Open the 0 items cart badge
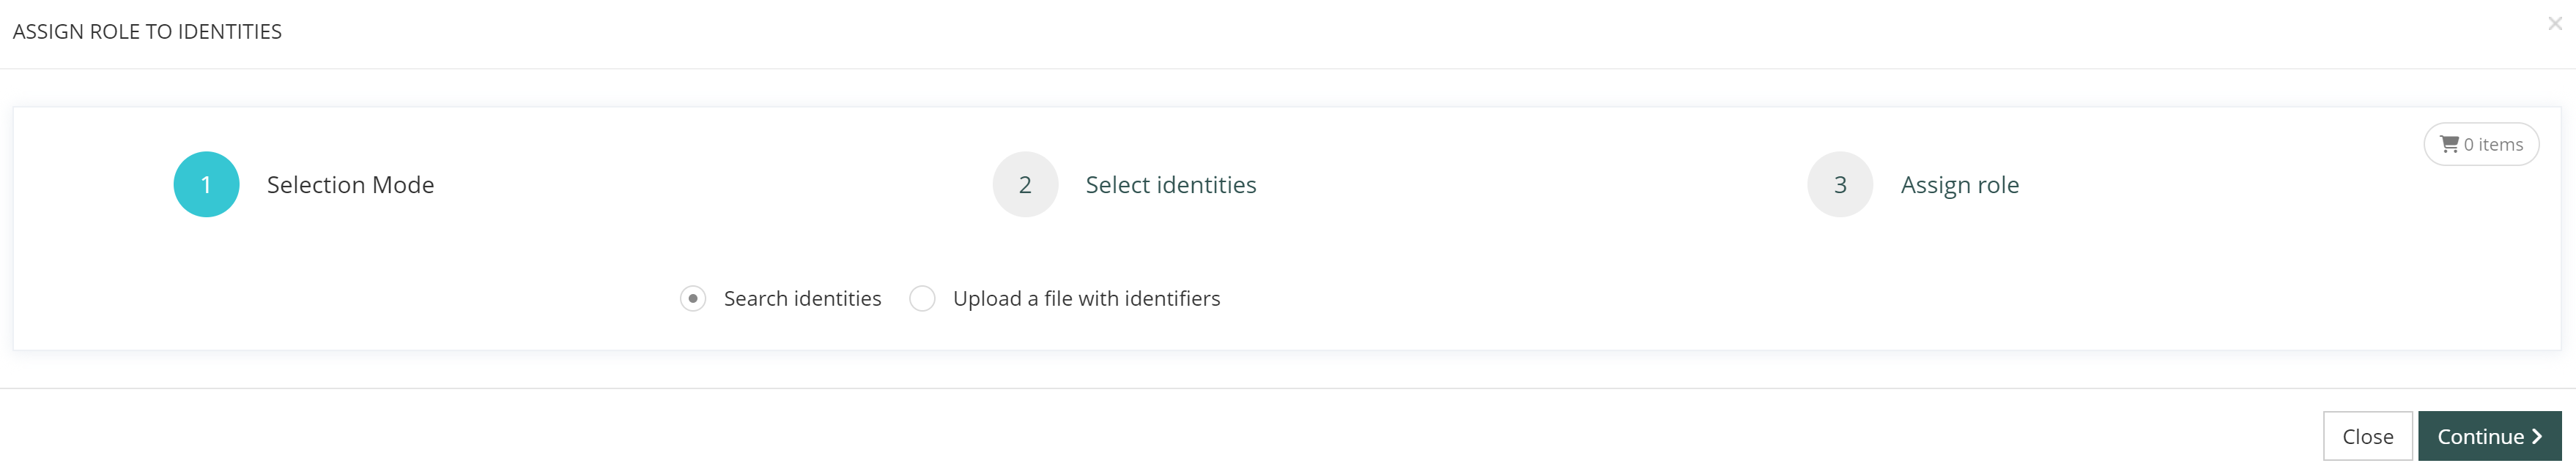2576x474 pixels. click(2481, 145)
